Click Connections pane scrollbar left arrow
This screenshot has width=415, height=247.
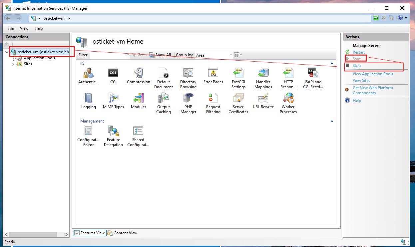coord(6,234)
